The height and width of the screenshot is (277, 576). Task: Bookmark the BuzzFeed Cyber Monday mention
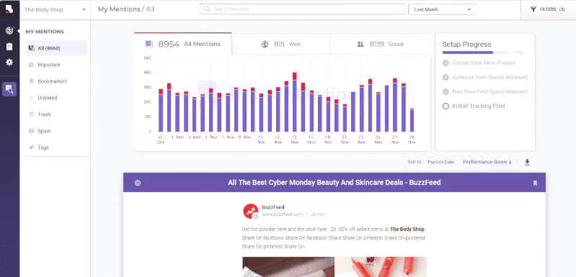[x=535, y=183]
